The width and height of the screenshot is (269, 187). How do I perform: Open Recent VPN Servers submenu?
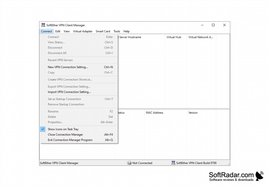tap(79, 60)
